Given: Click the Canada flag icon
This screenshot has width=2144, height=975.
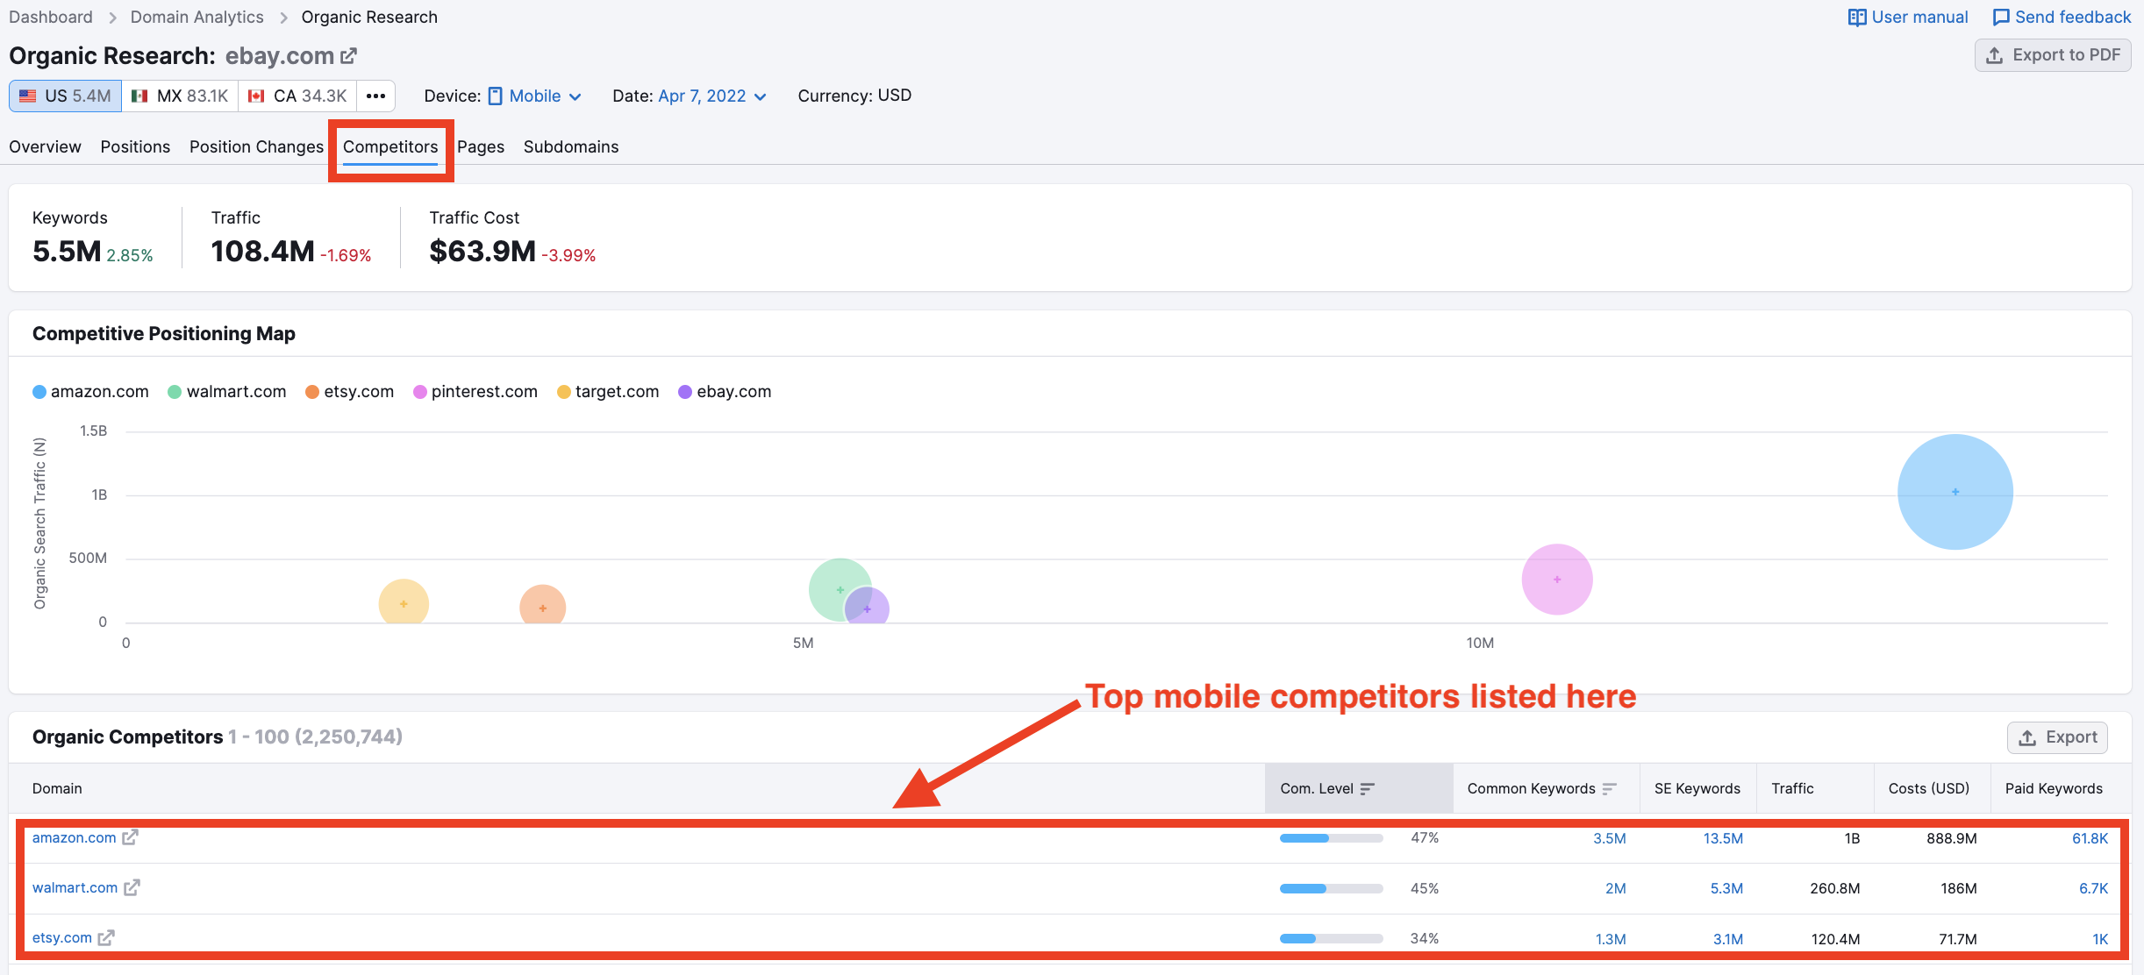Looking at the screenshot, I should click(256, 96).
